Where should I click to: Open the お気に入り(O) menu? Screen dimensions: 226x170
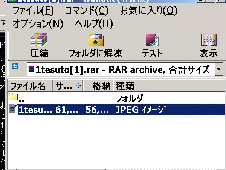(149, 11)
